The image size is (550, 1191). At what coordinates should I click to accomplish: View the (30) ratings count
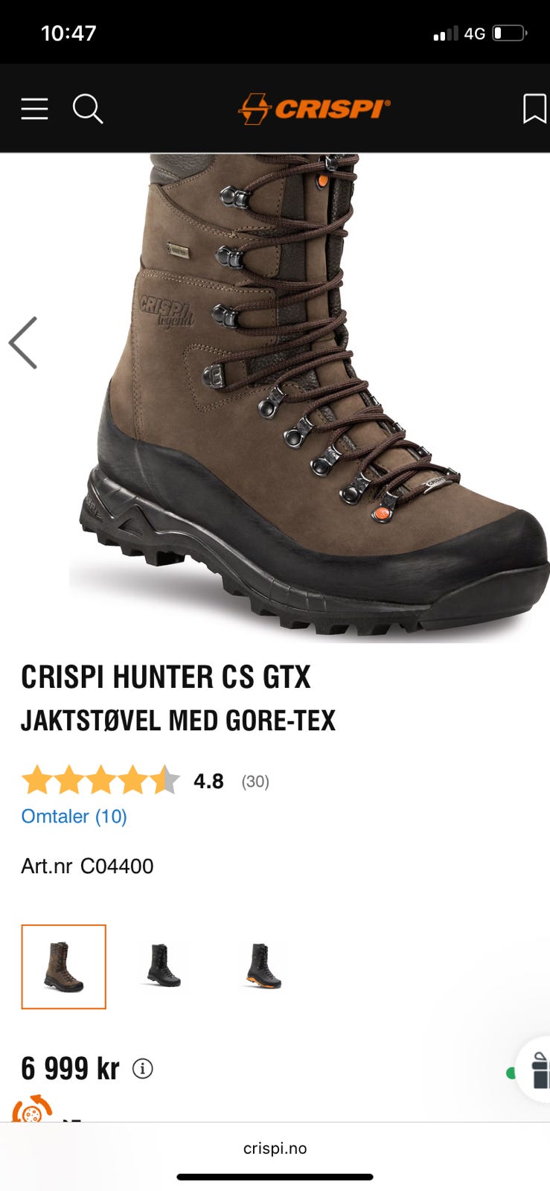(255, 782)
